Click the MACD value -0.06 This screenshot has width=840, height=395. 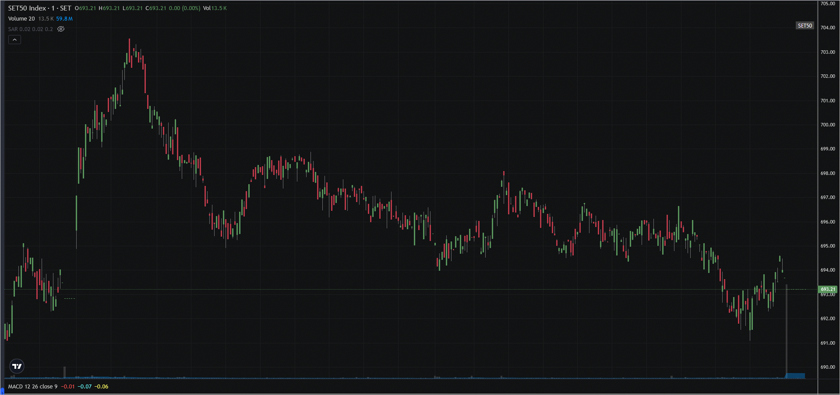101,387
